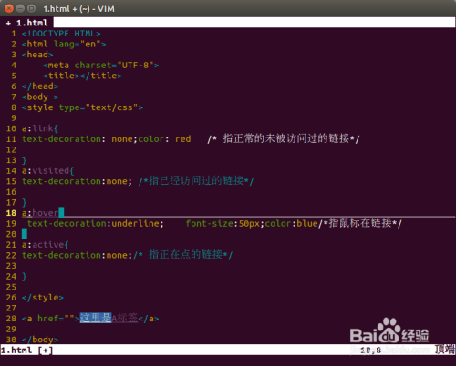The height and width of the screenshot is (366, 456).
Task: Click the closing brace on line 24
Action: point(24,276)
